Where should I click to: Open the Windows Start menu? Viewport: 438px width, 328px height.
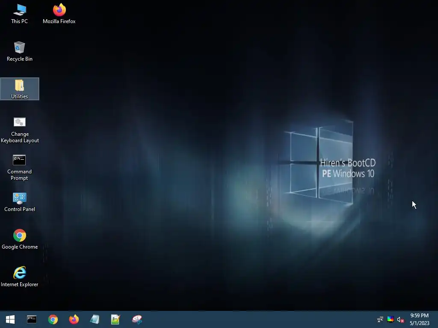(10, 319)
